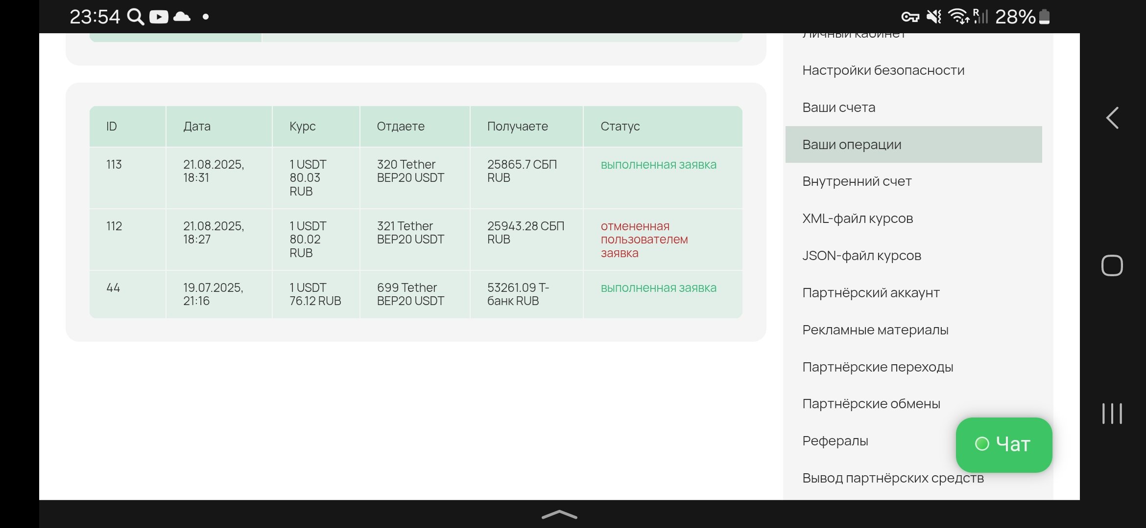Open Рекламные материалы section
This screenshot has width=1146, height=528.
[875, 330]
